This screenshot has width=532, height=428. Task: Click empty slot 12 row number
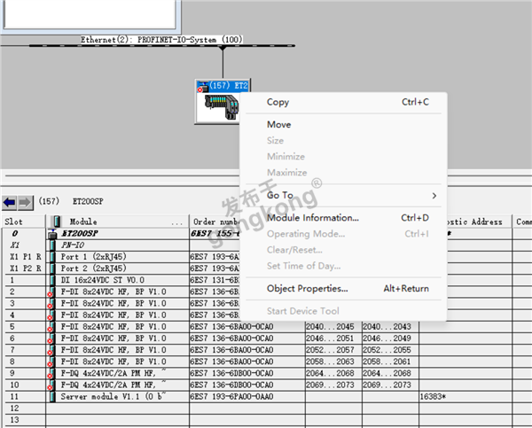click(14, 409)
